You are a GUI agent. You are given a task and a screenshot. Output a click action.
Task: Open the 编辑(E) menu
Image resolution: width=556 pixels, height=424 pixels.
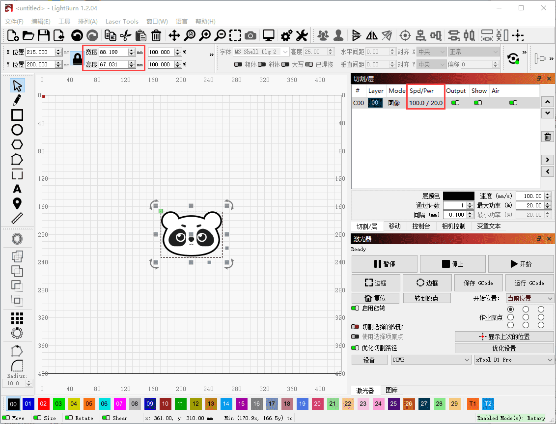(41, 21)
